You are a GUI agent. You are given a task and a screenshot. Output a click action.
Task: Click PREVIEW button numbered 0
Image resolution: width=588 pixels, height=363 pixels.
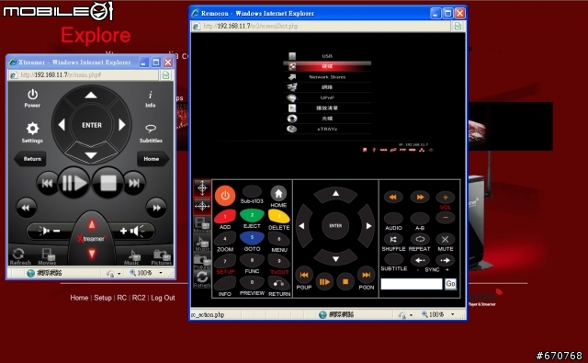pyautogui.click(x=252, y=282)
